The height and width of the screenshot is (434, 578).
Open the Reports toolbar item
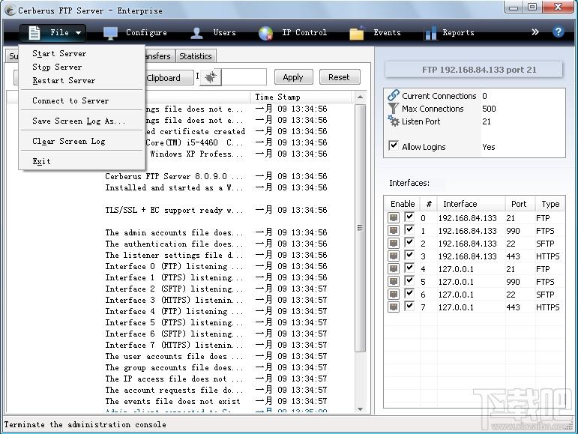click(449, 33)
